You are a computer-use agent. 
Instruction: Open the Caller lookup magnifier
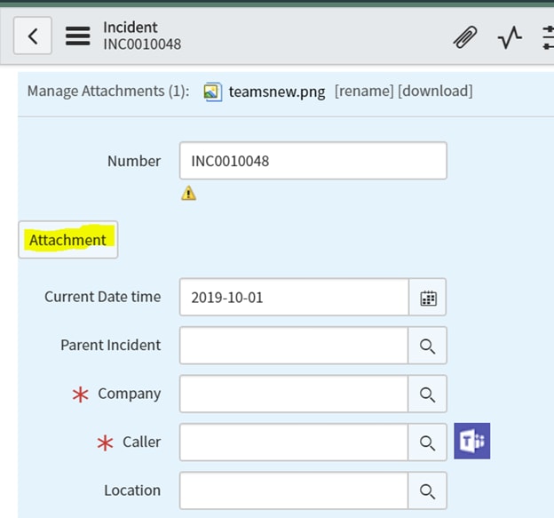click(427, 442)
